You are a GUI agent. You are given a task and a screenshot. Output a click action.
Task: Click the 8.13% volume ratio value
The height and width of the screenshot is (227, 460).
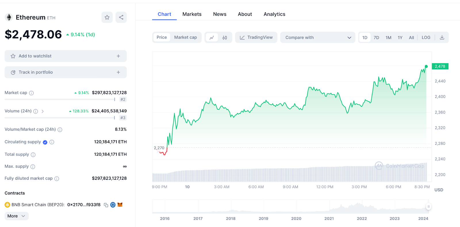(x=121, y=129)
